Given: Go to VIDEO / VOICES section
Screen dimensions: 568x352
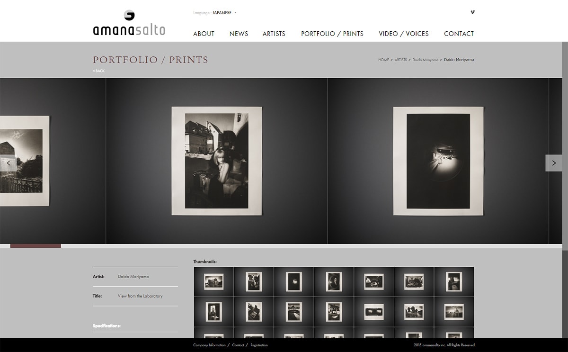Looking at the screenshot, I should coord(403,34).
